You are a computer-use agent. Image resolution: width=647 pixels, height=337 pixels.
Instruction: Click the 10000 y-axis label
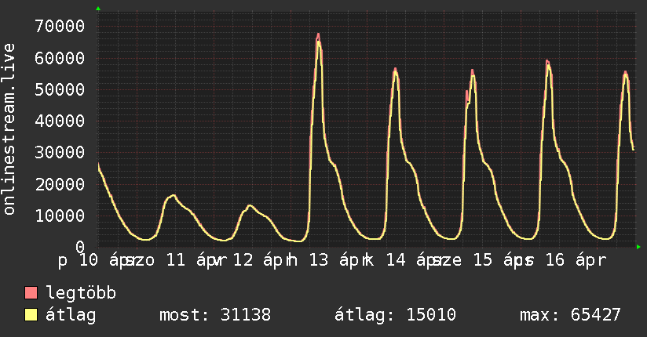tap(60, 216)
